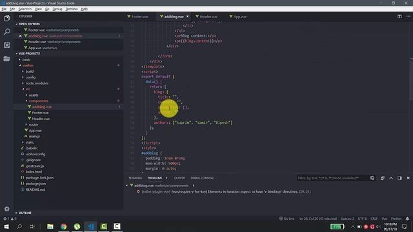This screenshot has height=232, width=413.
Task: Open the Edit menu
Action: click(12, 9)
